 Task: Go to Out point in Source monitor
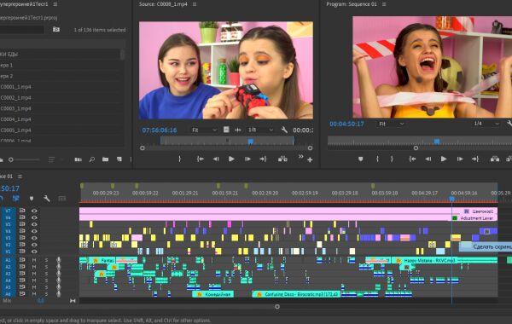coord(263,159)
